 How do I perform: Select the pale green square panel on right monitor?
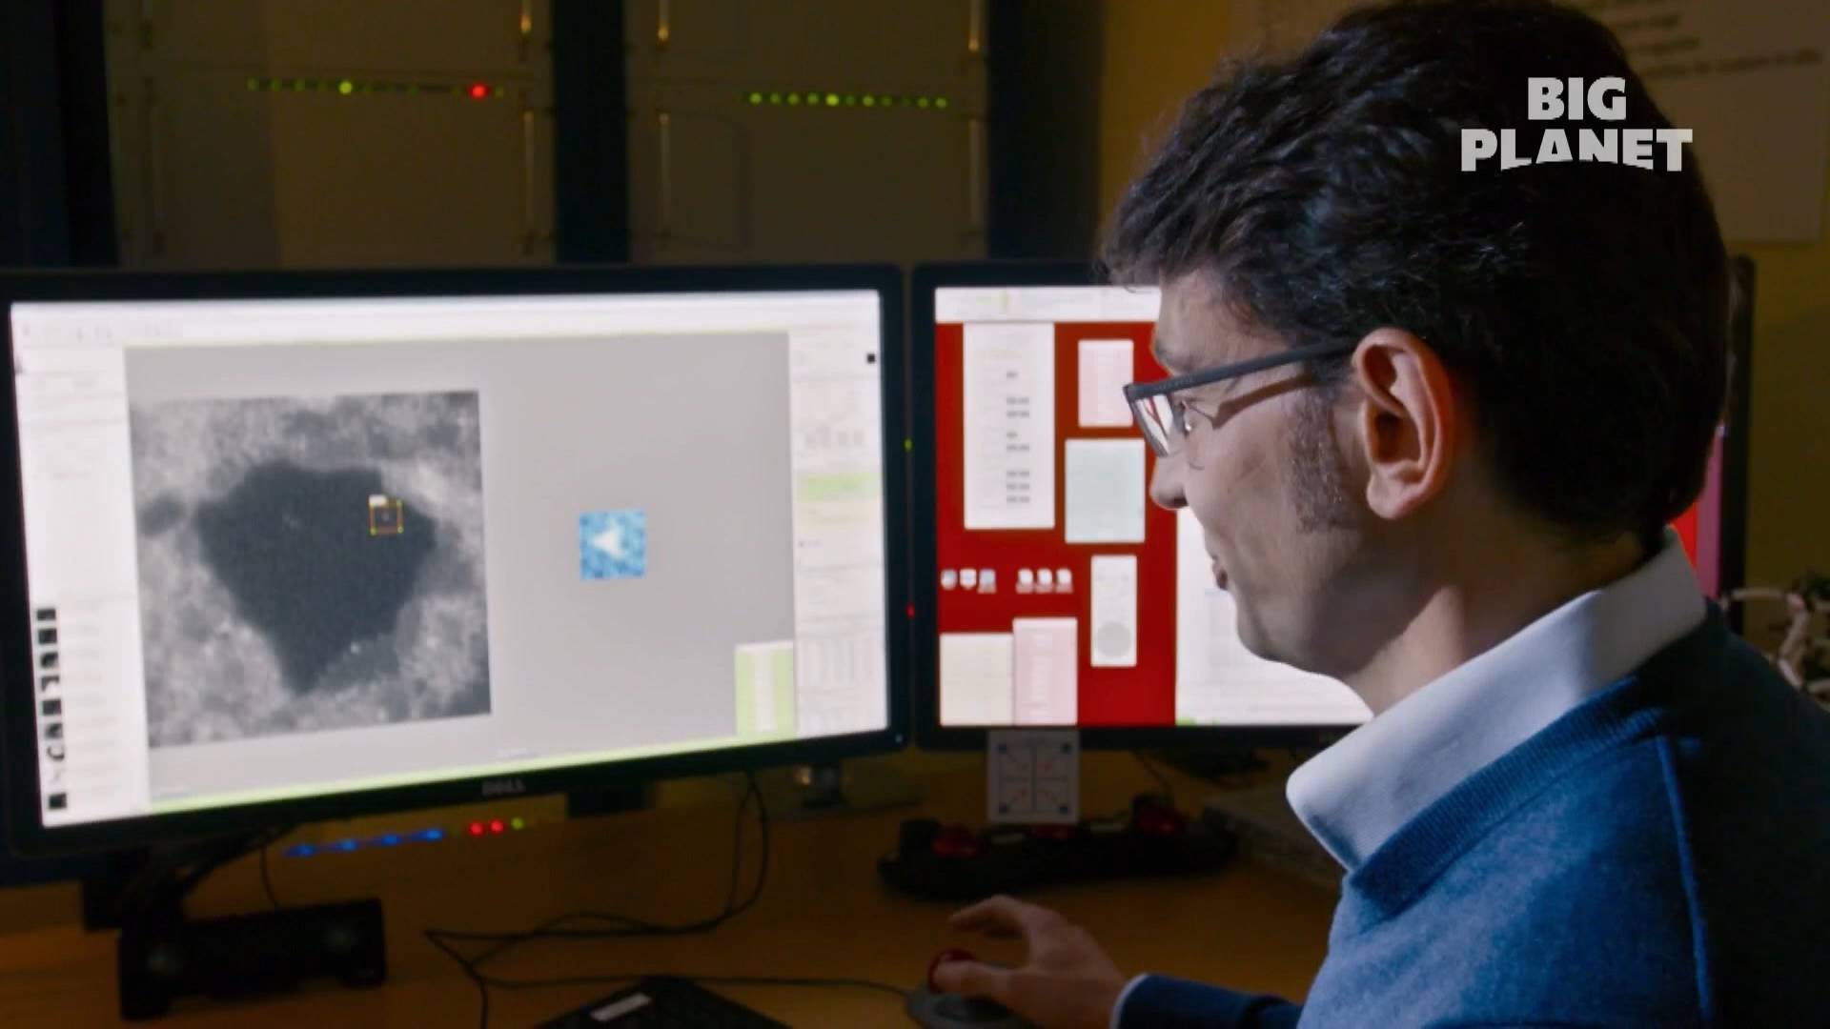pyautogui.click(x=1104, y=491)
